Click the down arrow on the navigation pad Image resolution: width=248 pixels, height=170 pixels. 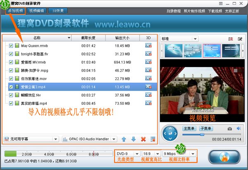pyautogui.click(x=170, y=139)
